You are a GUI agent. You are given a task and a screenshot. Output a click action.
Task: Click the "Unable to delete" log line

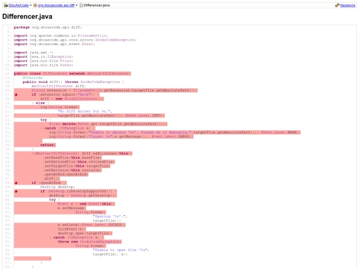[174, 132]
